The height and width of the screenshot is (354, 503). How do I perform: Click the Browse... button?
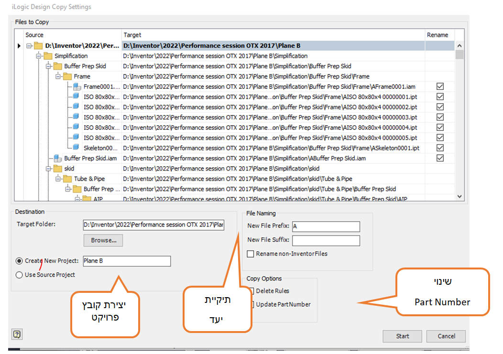[x=103, y=240]
